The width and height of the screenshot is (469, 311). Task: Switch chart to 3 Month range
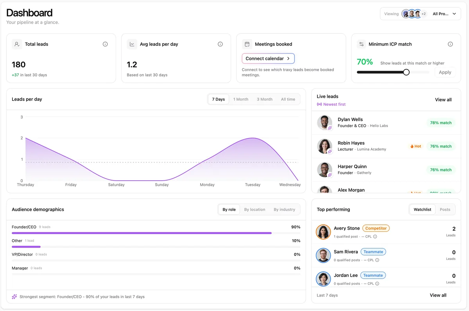click(265, 99)
